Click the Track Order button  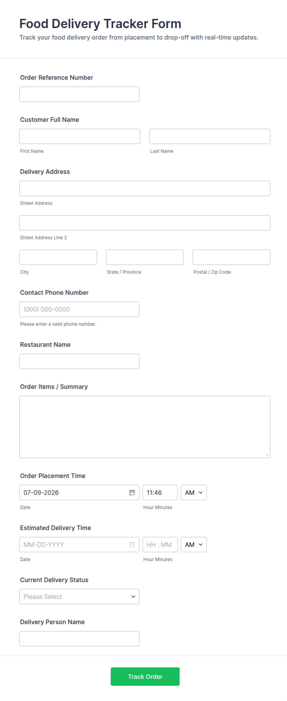pyautogui.click(x=145, y=677)
